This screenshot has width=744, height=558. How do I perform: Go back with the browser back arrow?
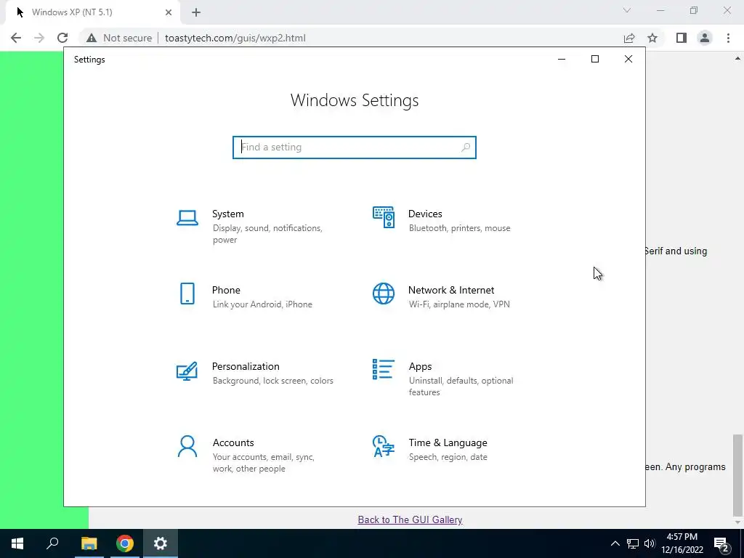16,38
